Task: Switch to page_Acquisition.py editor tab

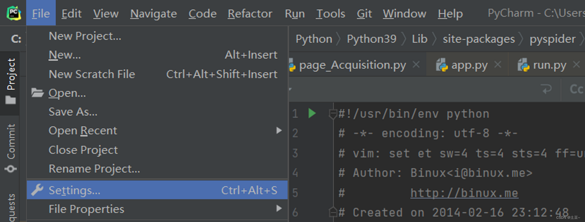Action: [352, 65]
